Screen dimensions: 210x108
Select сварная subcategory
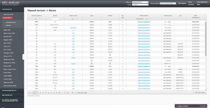click(x=8, y=25)
